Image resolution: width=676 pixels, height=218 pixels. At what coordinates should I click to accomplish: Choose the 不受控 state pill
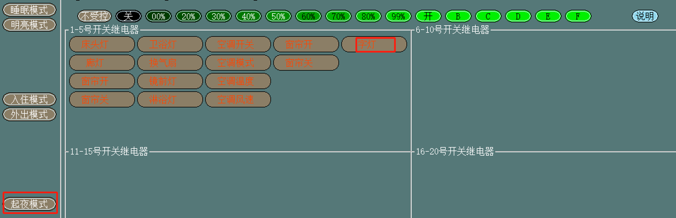pos(95,16)
